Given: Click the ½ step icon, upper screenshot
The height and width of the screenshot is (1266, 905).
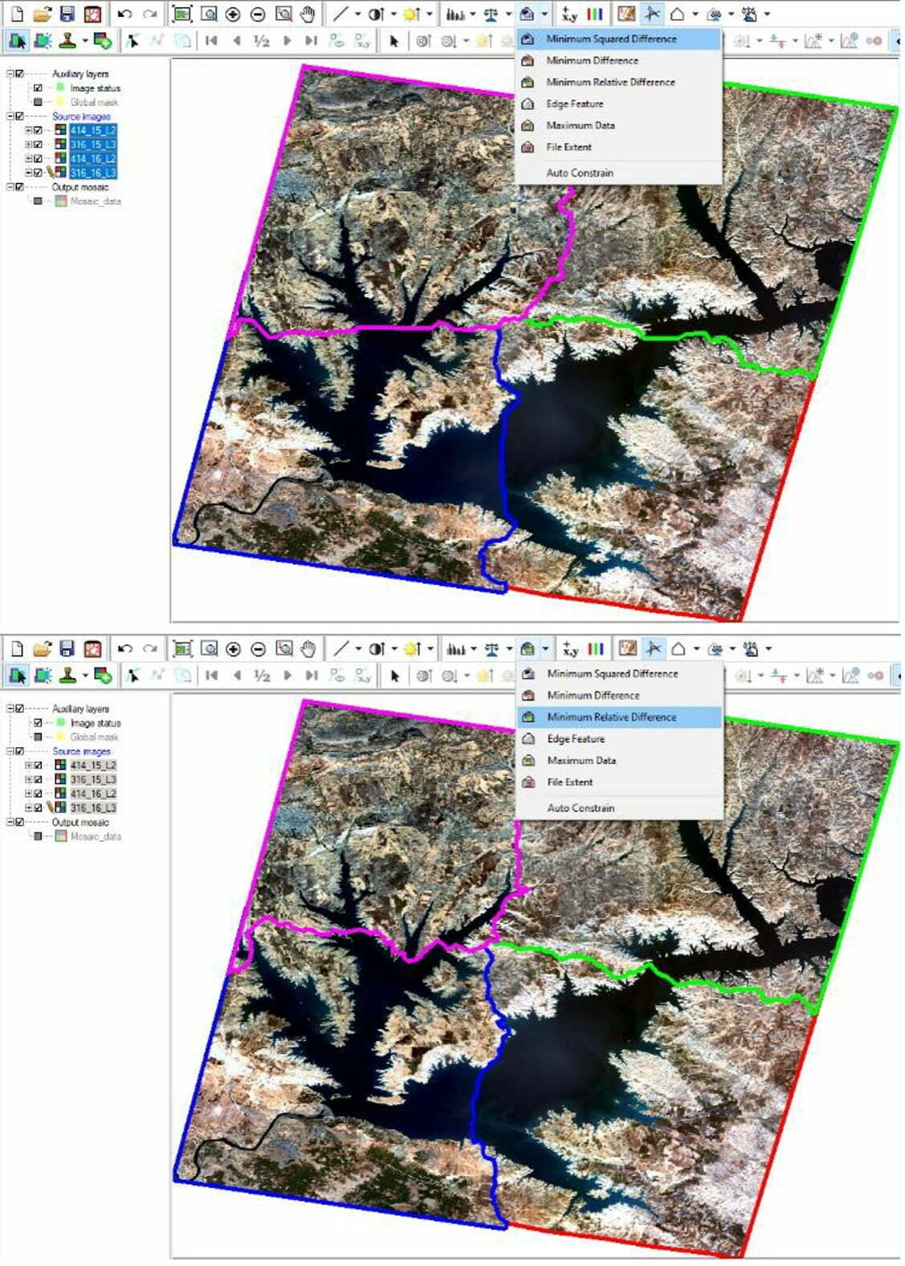Looking at the screenshot, I should point(262,40).
